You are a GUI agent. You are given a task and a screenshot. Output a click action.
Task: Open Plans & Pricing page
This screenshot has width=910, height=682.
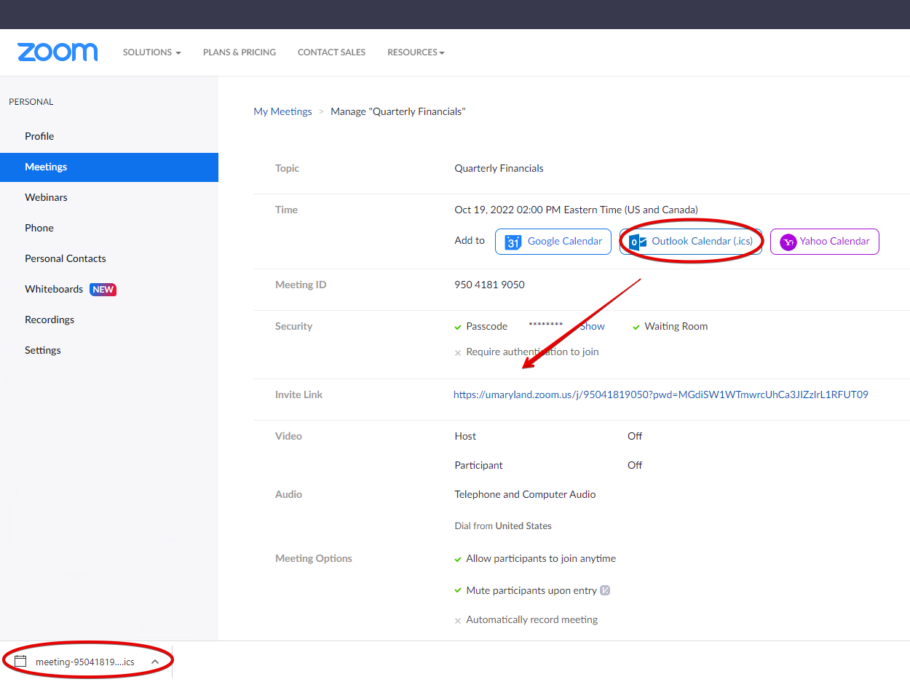point(240,52)
